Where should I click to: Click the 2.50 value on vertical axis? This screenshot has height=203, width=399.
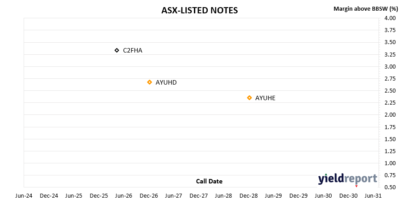tap(390, 91)
